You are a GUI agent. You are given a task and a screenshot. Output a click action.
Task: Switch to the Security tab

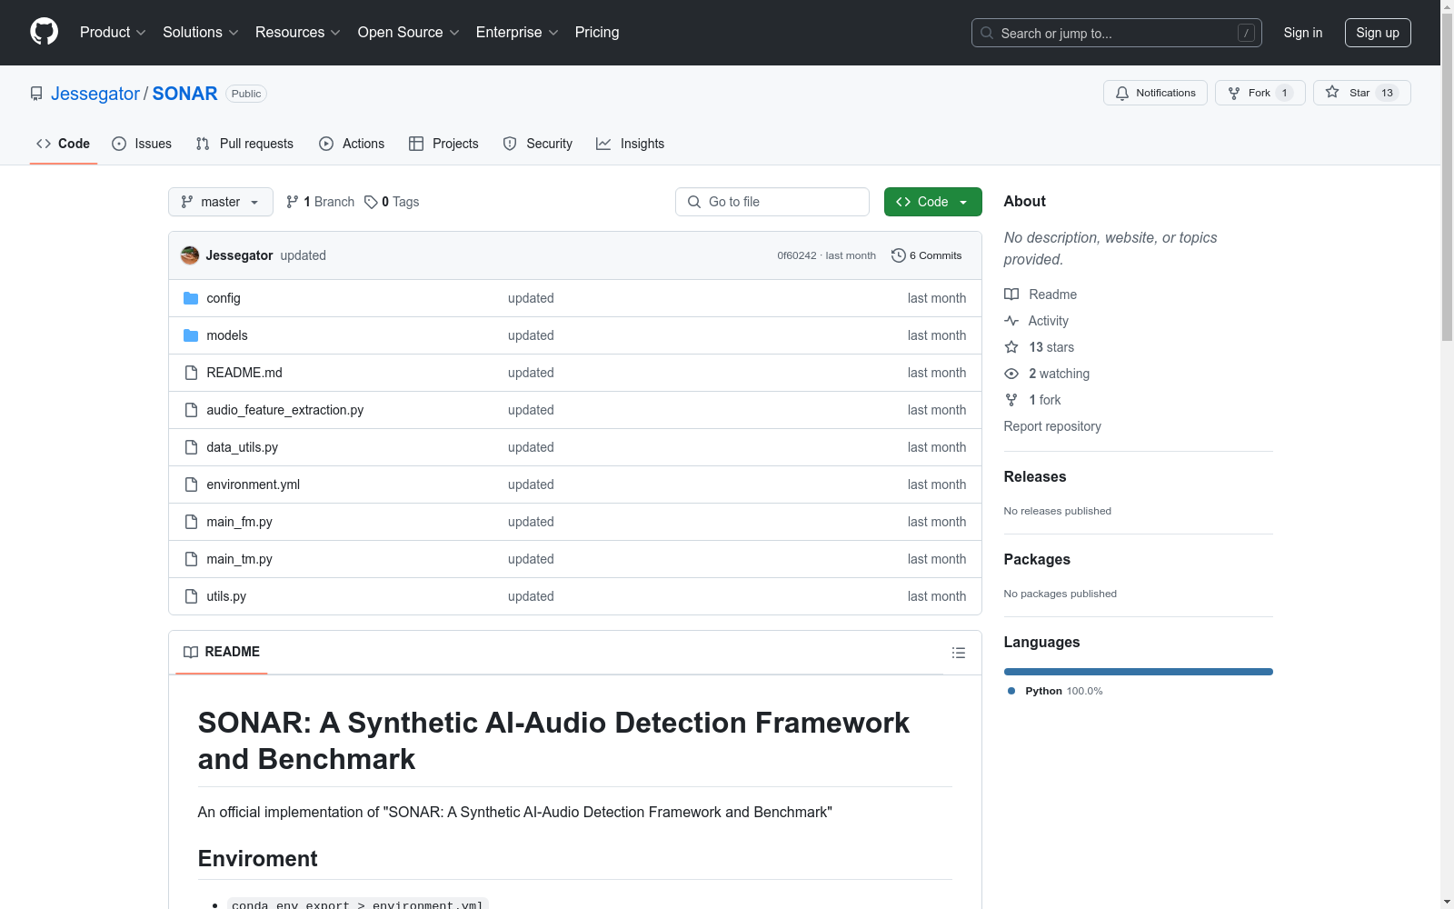click(538, 144)
